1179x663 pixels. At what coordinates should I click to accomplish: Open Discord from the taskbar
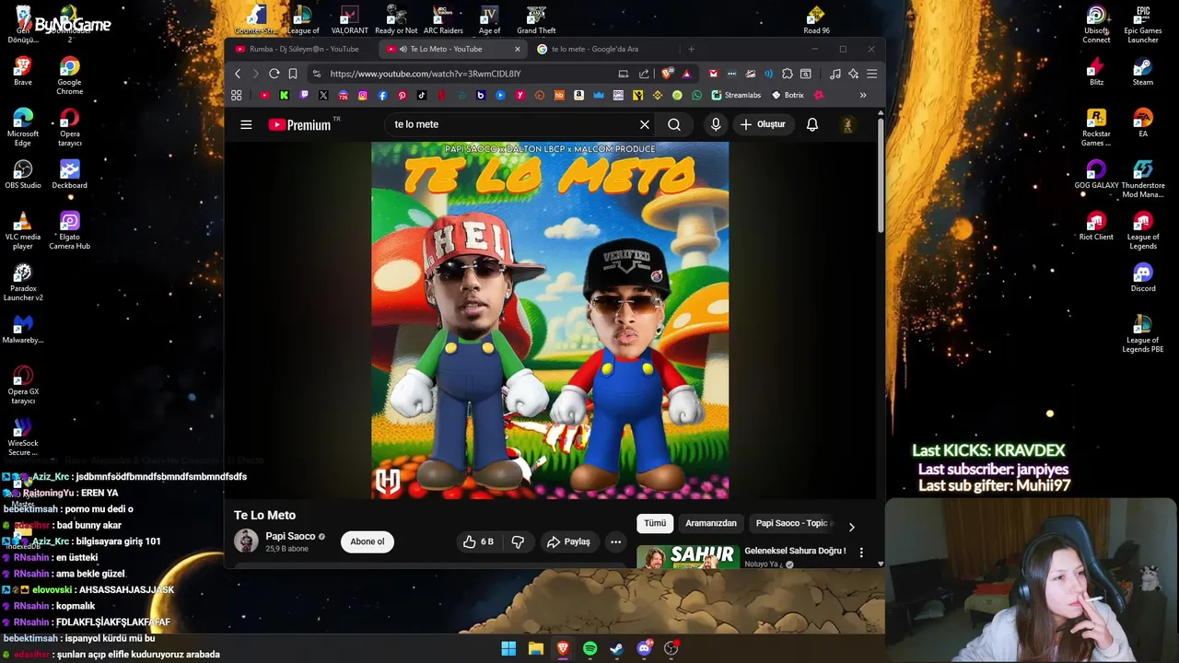[644, 648]
